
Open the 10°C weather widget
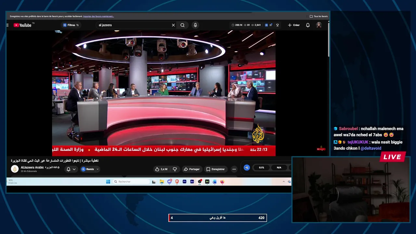(13, 181)
